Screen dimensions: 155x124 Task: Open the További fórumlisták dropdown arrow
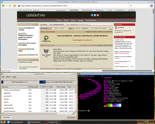pyautogui.click(x=111, y=28)
